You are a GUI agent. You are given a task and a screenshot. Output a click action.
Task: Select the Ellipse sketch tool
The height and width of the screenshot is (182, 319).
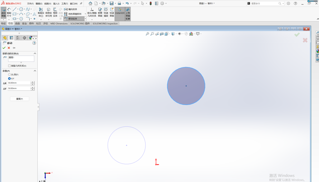(28, 14)
